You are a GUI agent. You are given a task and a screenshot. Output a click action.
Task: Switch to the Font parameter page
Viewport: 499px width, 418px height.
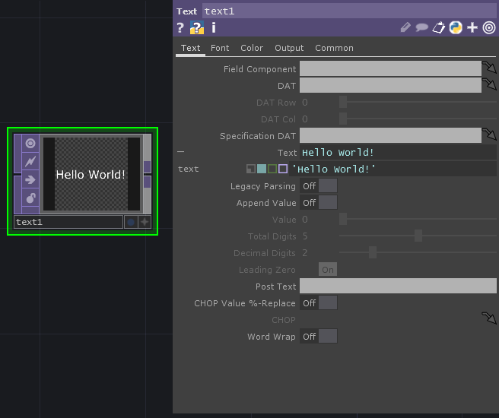[x=220, y=48]
